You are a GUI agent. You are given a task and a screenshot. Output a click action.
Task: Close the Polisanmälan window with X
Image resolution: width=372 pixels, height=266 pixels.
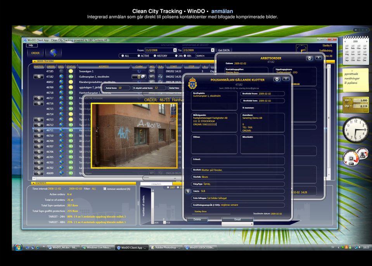pyautogui.click(x=286, y=78)
